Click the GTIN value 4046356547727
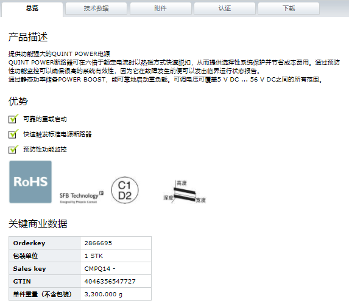349x303 pixels. point(110,282)
